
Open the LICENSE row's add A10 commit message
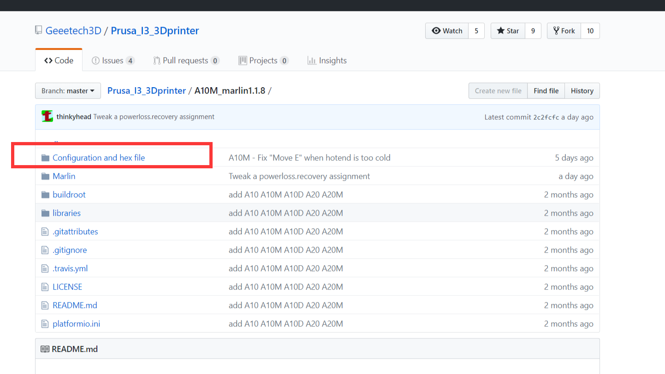(286, 287)
